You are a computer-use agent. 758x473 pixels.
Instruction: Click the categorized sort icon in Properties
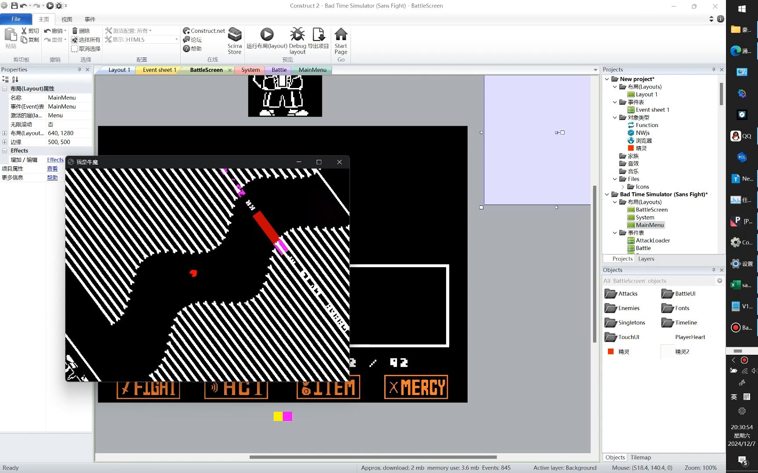(x=5, y=79)
